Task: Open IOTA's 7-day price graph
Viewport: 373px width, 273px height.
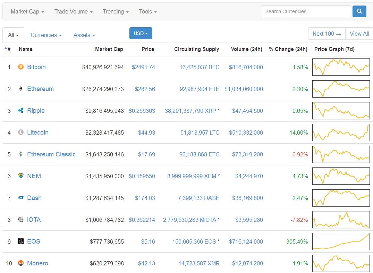Action: click(341, 220)
